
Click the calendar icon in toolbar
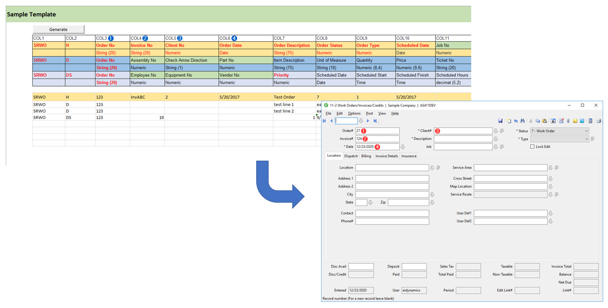553,121
